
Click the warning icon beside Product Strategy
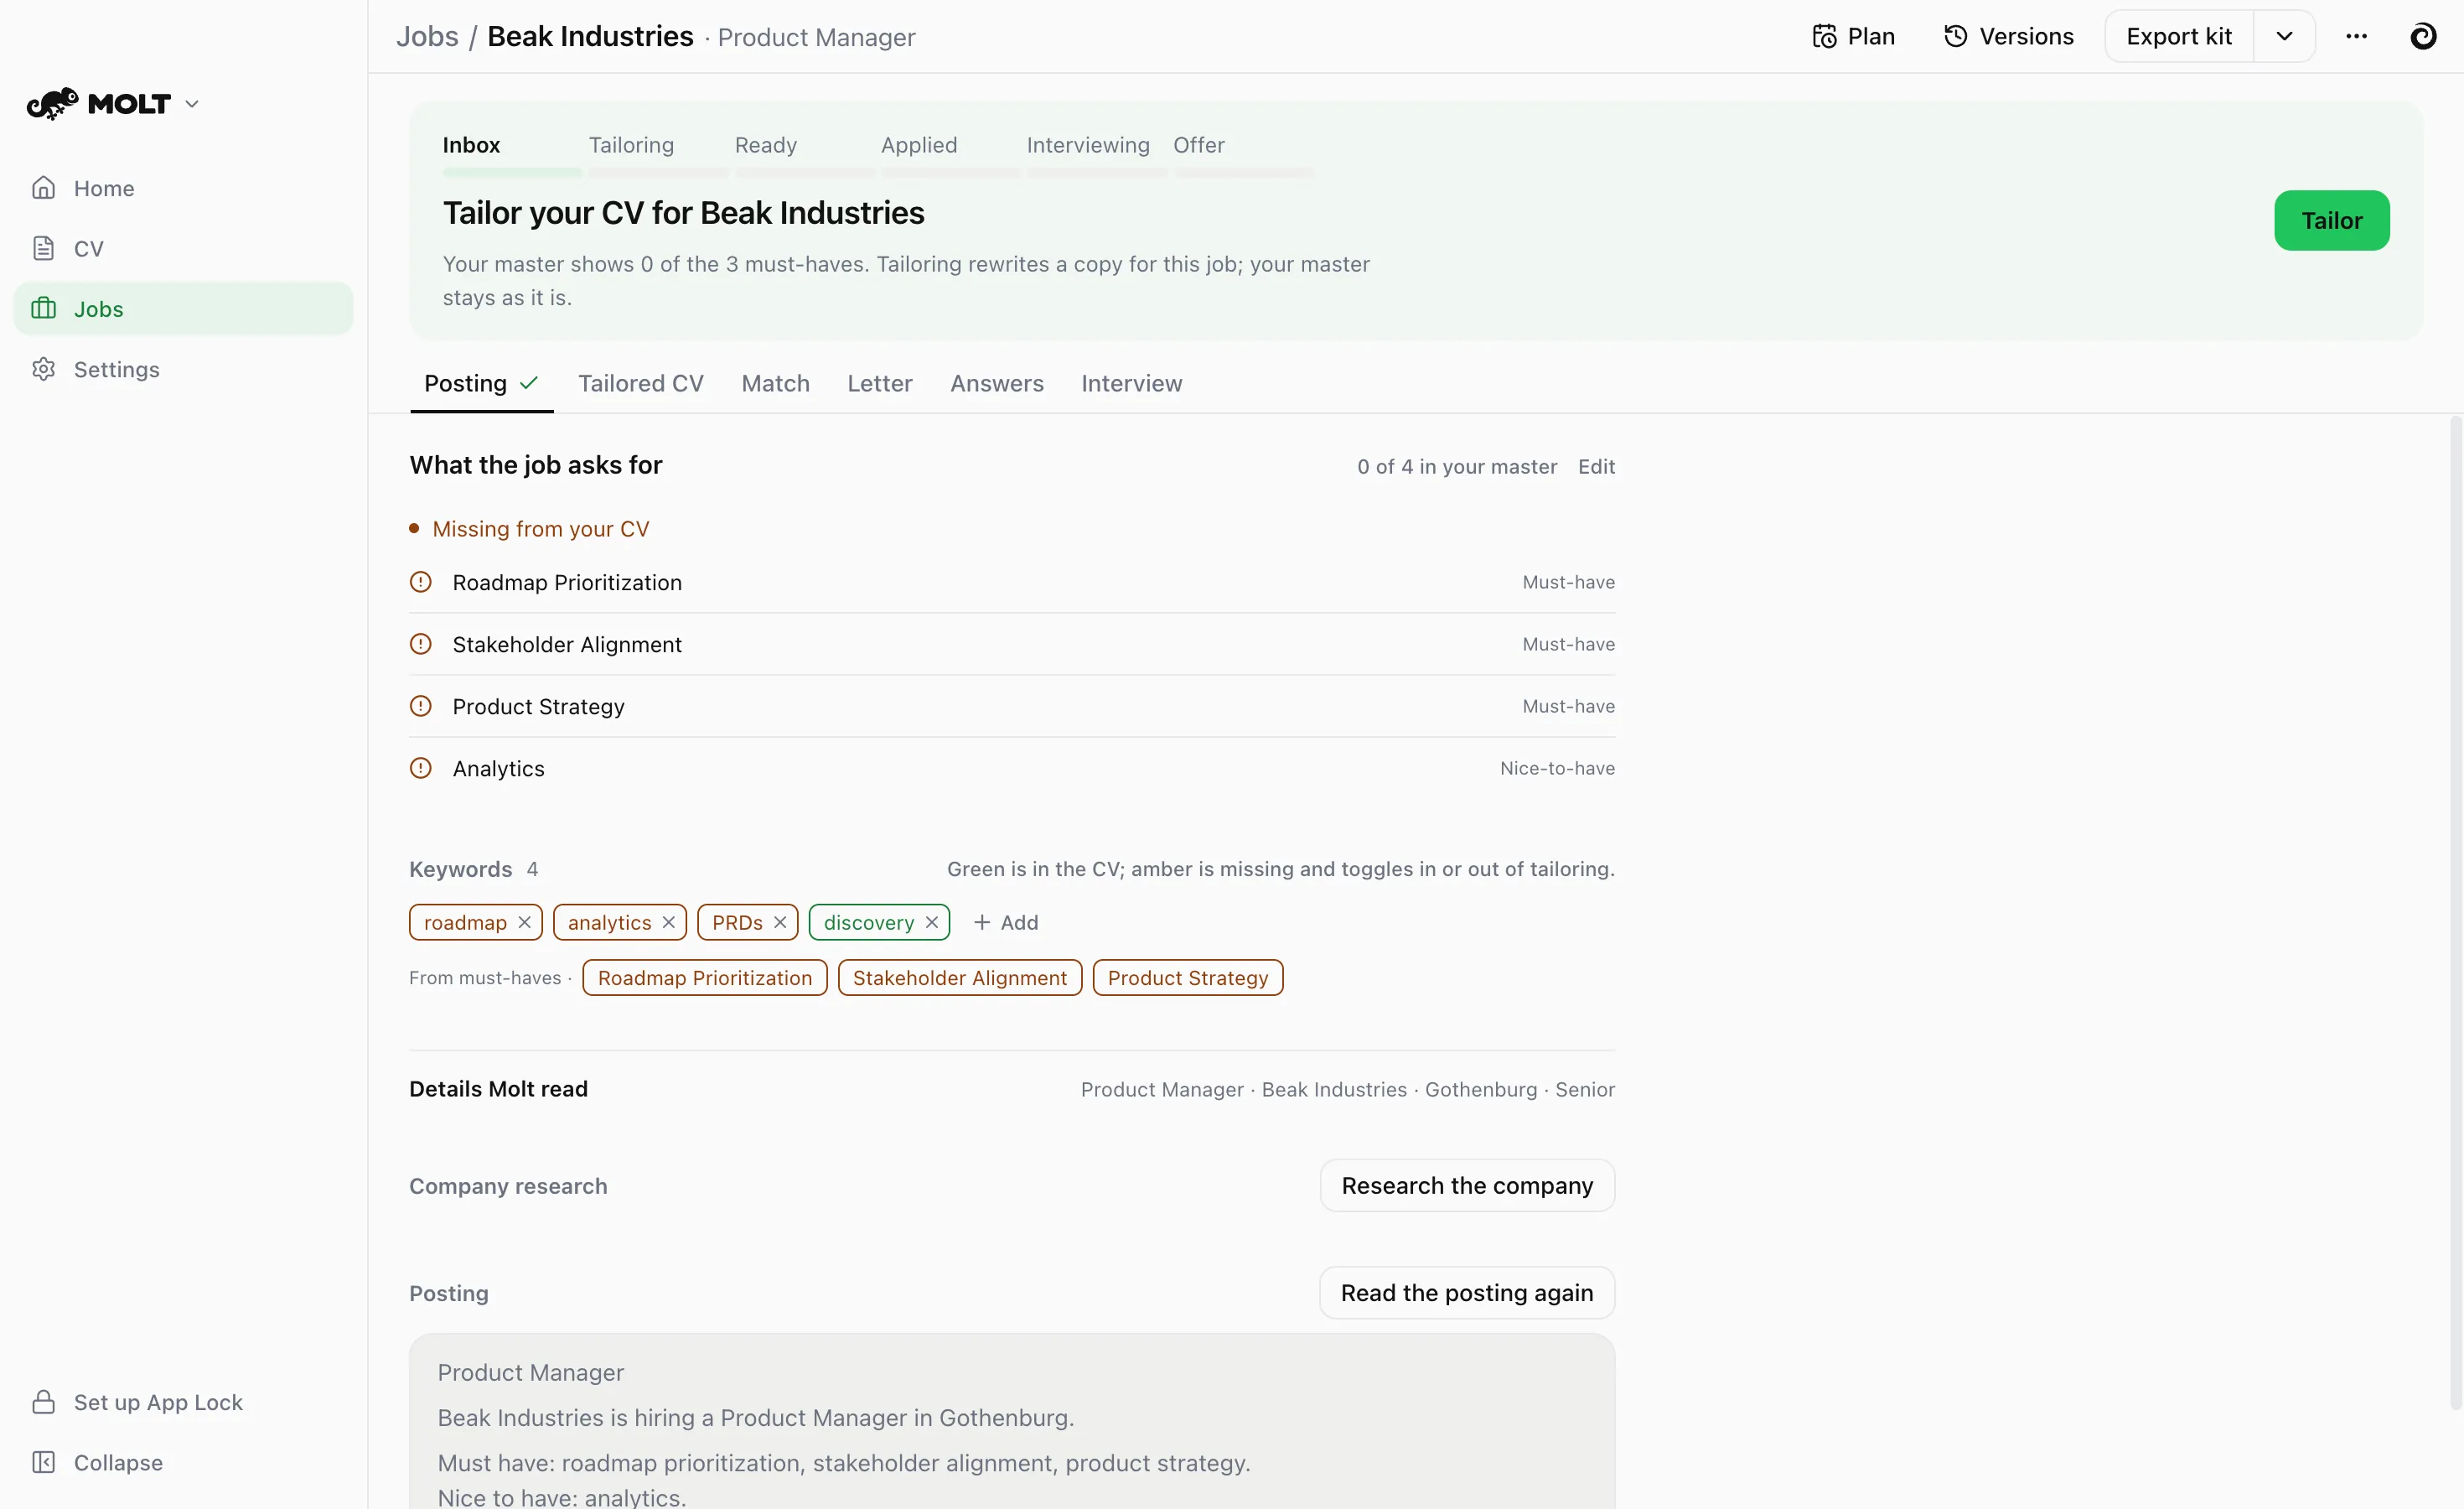[x=421, y=706]
